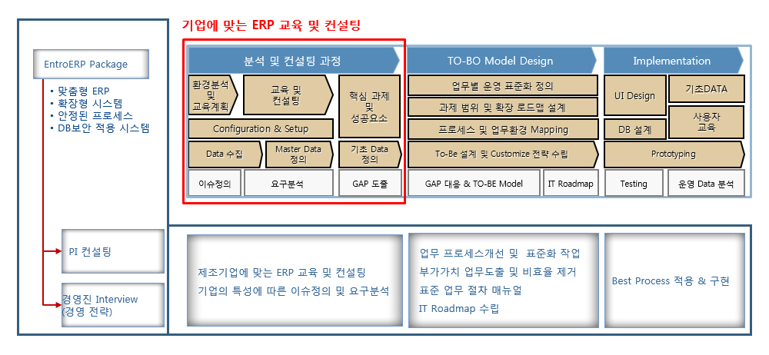
Task: Click 표준 업무 절차 매뉴얼 text
Action: click(x=471, y=290)
